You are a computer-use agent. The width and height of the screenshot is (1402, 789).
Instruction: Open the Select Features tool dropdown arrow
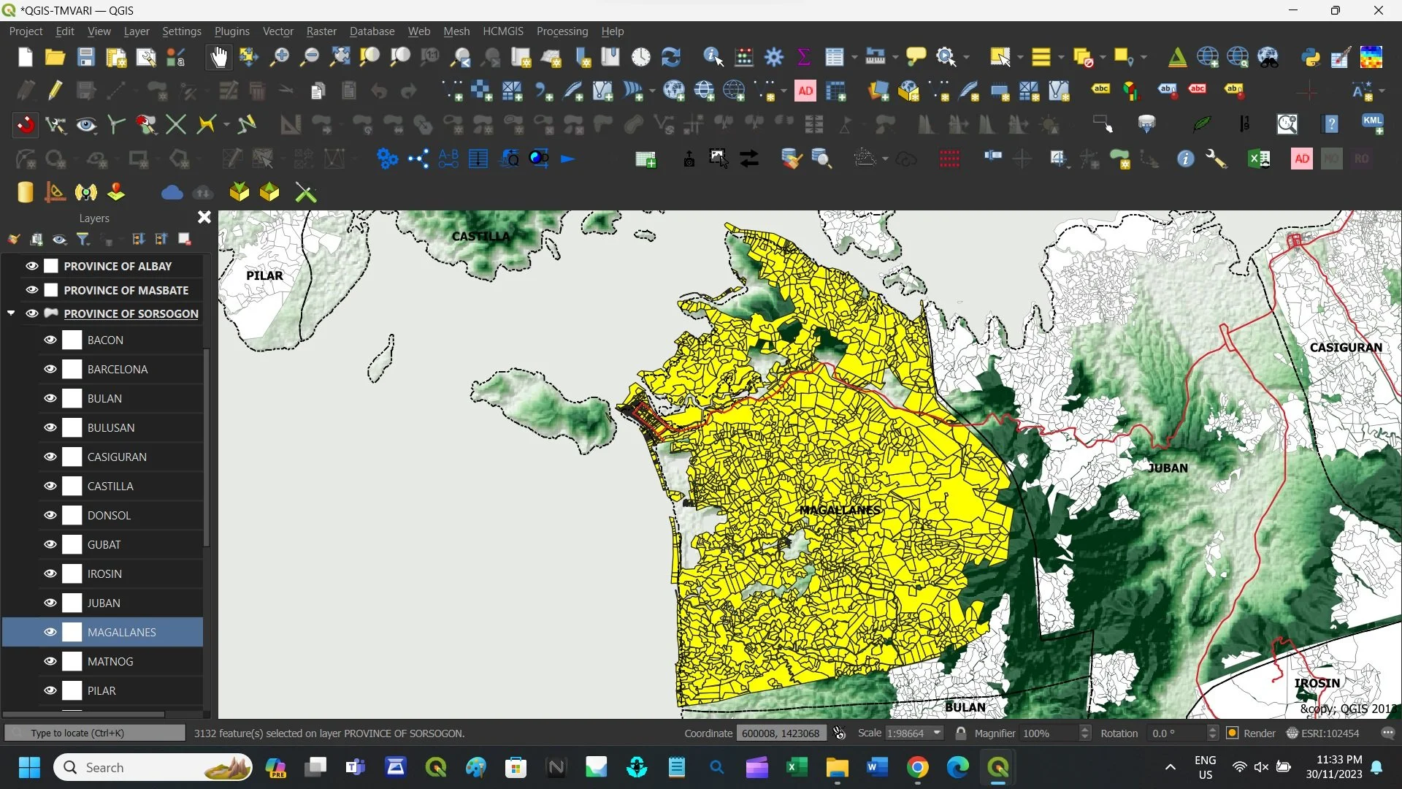click(x=1020, y=57)
